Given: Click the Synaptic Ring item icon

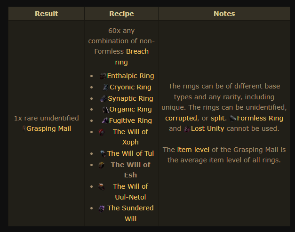Looking at the screenshot, I should (104, 98).
